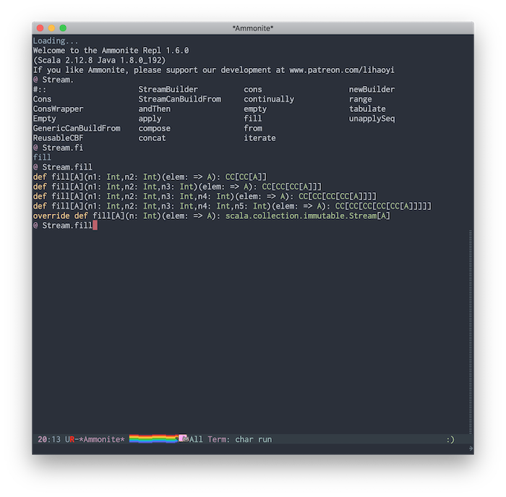Click the vertical scrollbar on right edge
506x497 pixels.
471,332
